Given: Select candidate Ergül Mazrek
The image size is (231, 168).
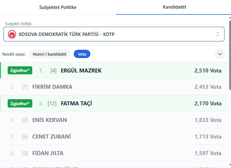Looking at the screenshot, I should pyautogui.click(x=81, y=71).
